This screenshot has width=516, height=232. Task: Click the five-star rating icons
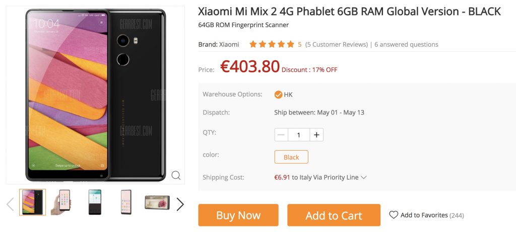pos(272,44)
